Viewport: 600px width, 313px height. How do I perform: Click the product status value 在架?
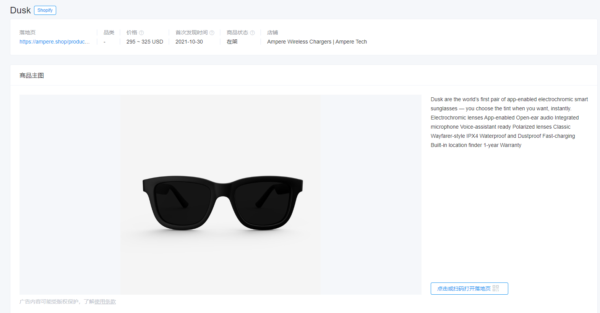pos(232,42)
